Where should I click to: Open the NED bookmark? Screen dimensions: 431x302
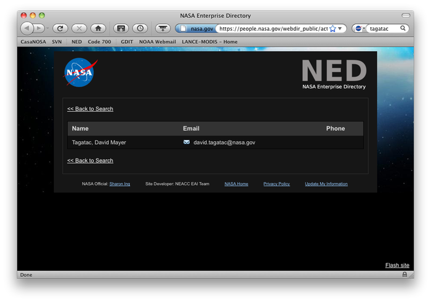(x=77, y=42)
